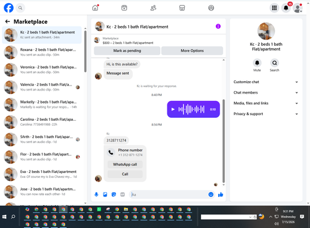This screenshot has width=310, height=228.
Task: Open the emoji picker
Action: point(211,195)
